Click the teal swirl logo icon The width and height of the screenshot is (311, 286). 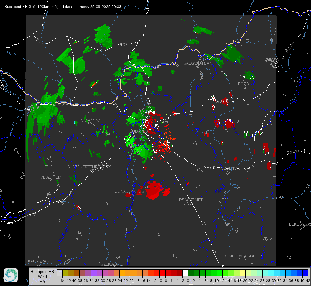(11, 275)
